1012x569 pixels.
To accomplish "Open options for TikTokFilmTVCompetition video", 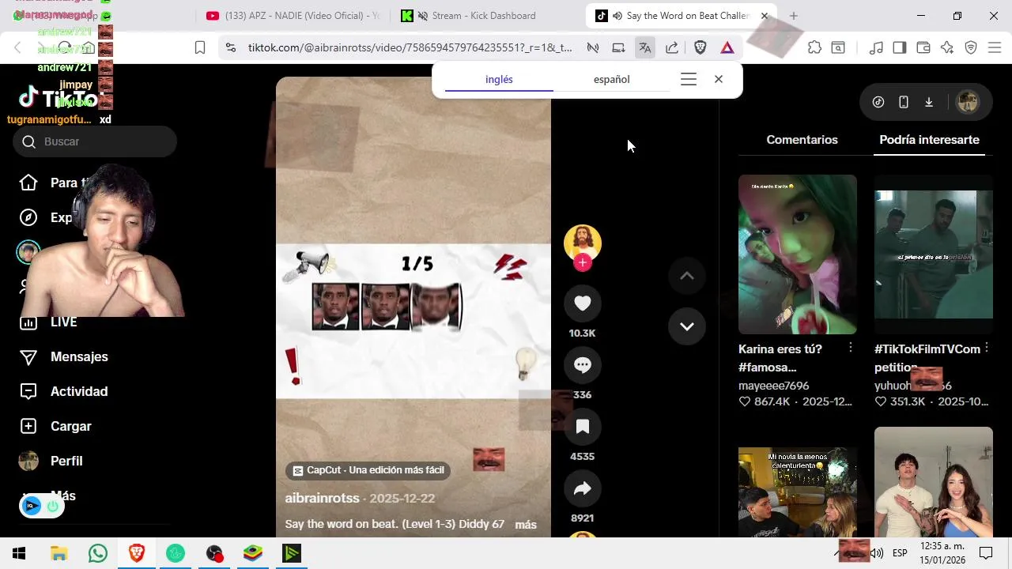I will [987, 349].
